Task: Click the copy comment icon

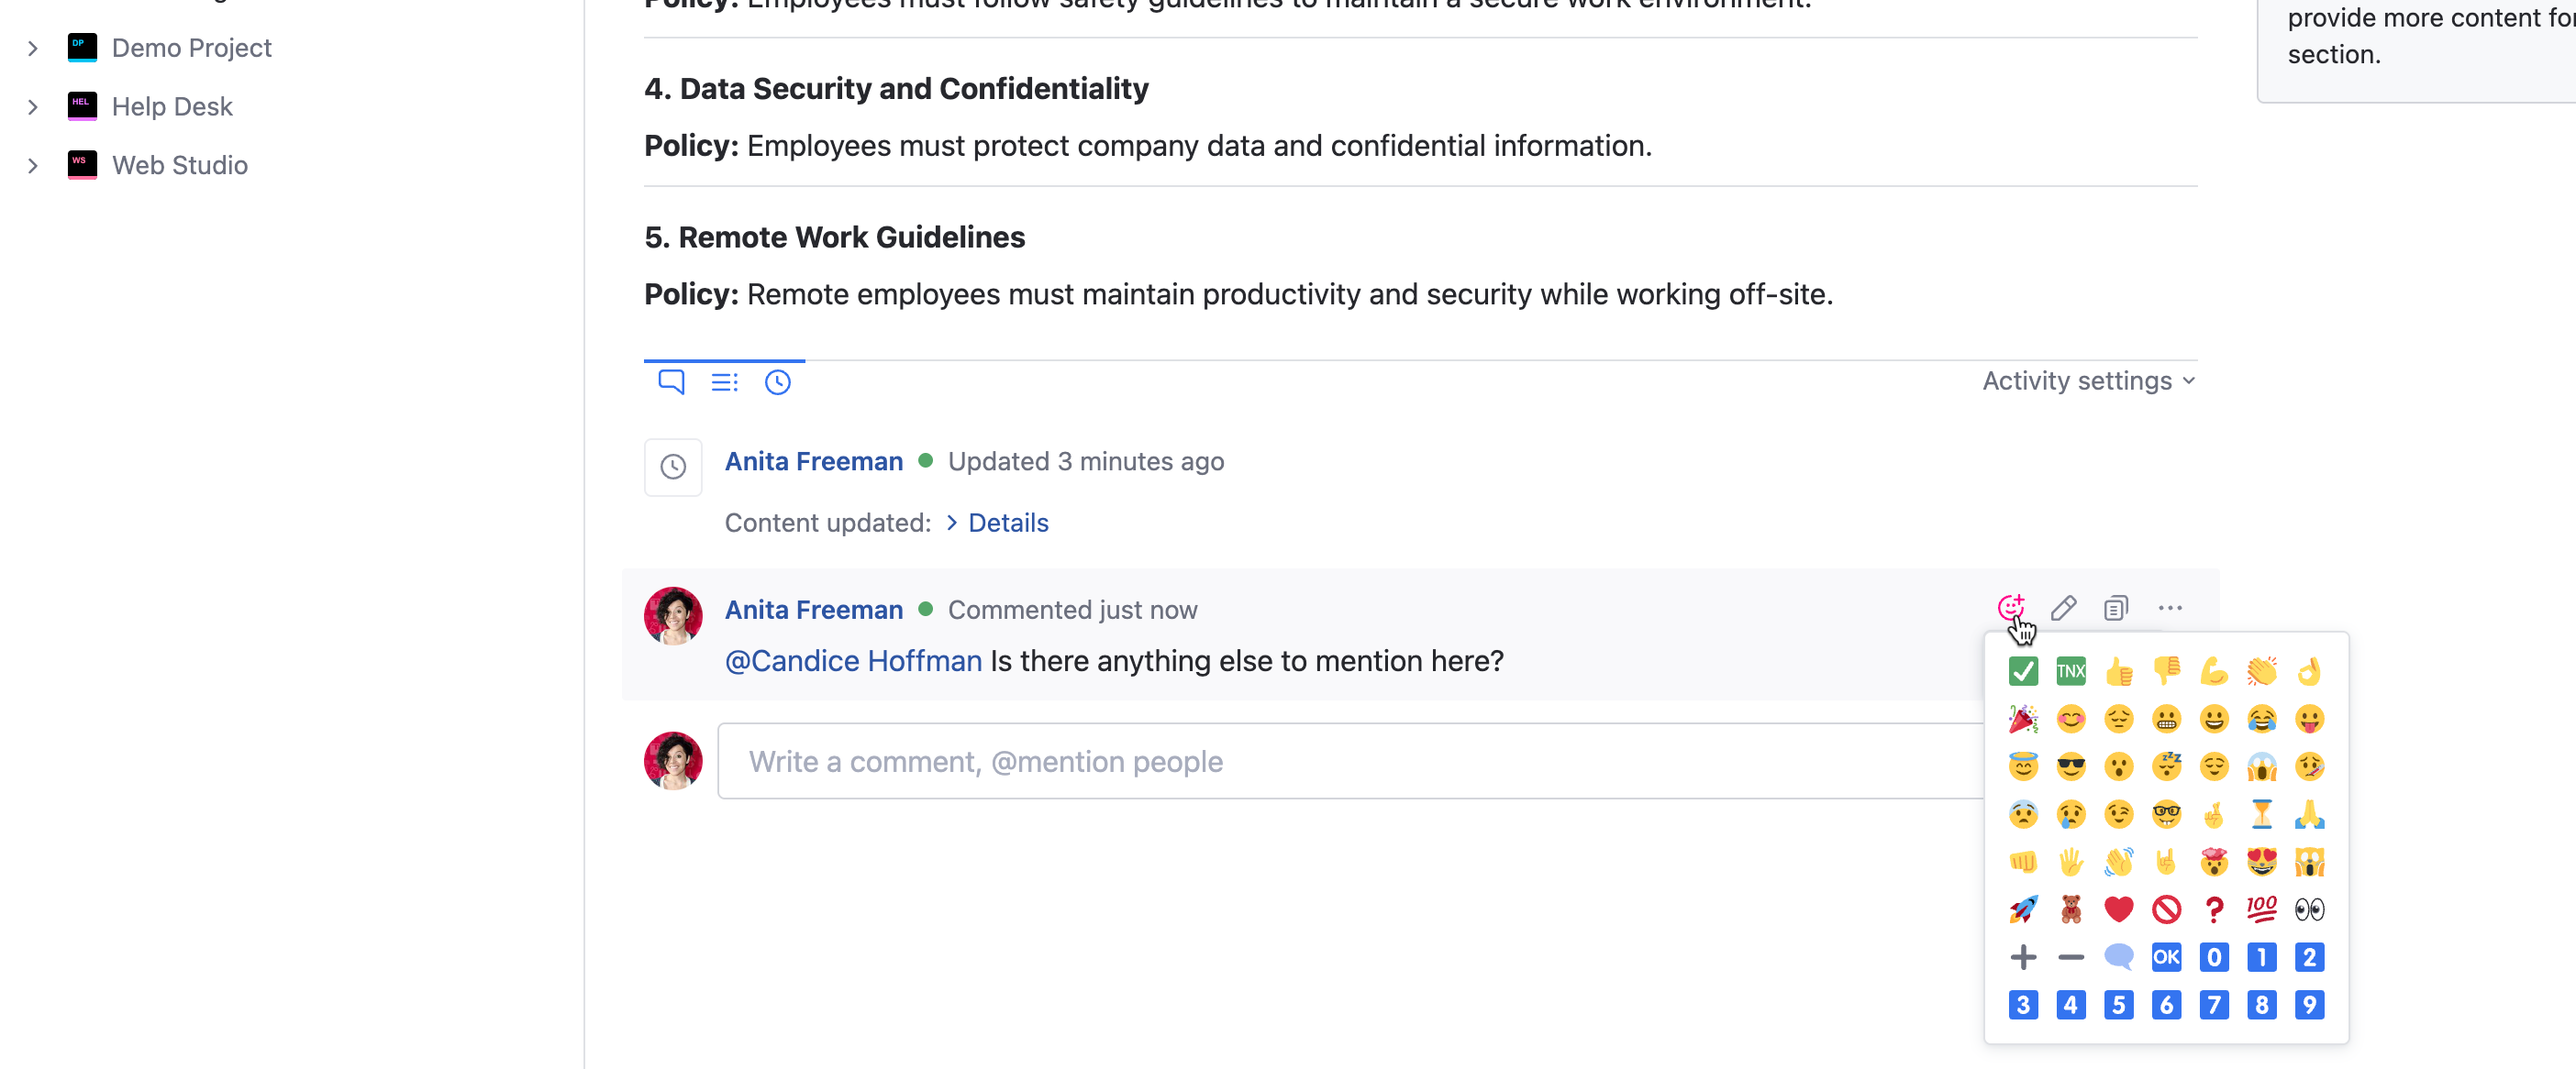Action: (2115, 608)
